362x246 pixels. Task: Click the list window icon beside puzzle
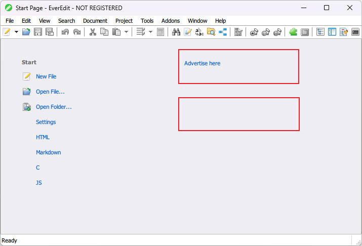click(x=305, y=32)
